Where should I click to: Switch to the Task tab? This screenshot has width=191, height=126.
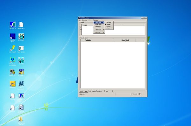109,91
